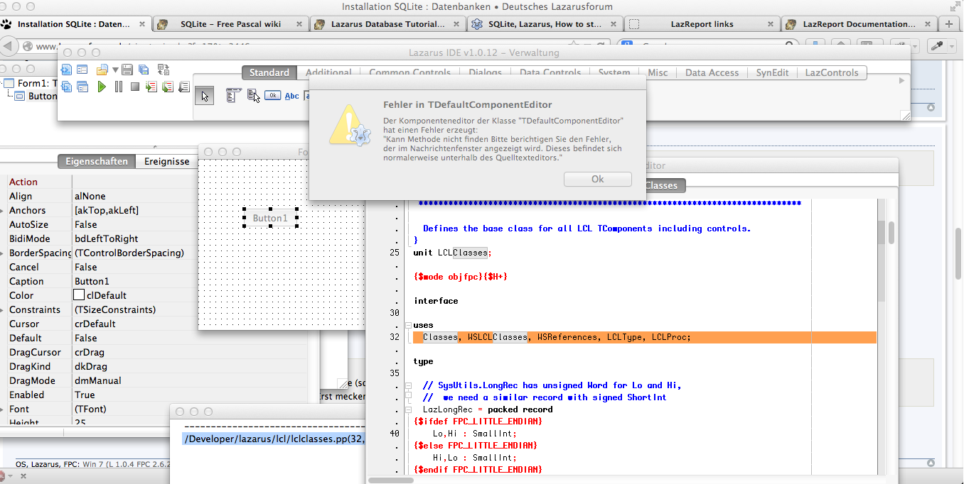Toggle the Cancel property value False
Viewport: 964px width, 484px height.
point(86,267)
